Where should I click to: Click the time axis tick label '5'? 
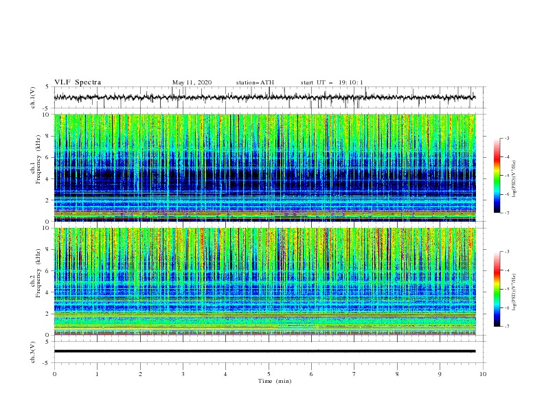[269, 374]
